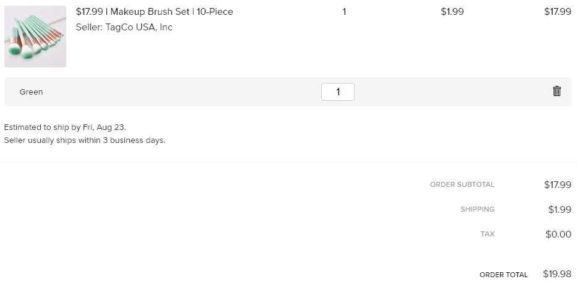This screenshot has width=578, height=284.
Task: Click the item total price $17.99 in row
Action: click(558, 12)
